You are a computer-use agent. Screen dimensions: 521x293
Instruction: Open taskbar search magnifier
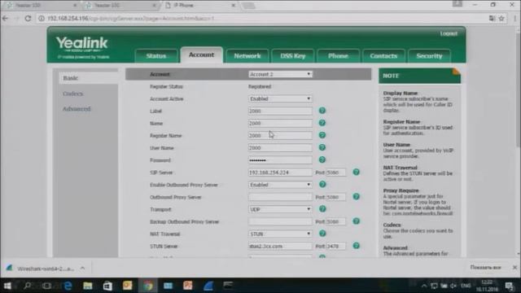coord(27,286)
